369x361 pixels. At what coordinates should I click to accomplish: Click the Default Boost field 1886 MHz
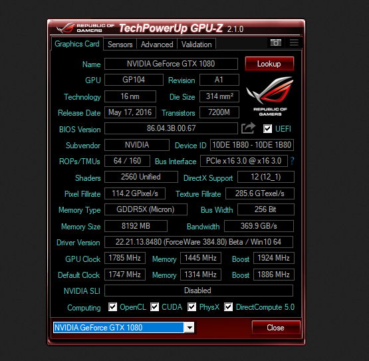[x=274, y=275]
